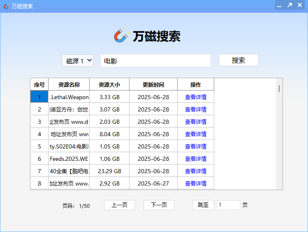This screenshot has width=308, height=232.
Task: Go to next page with 下一页
Action: tap(159, 205)
